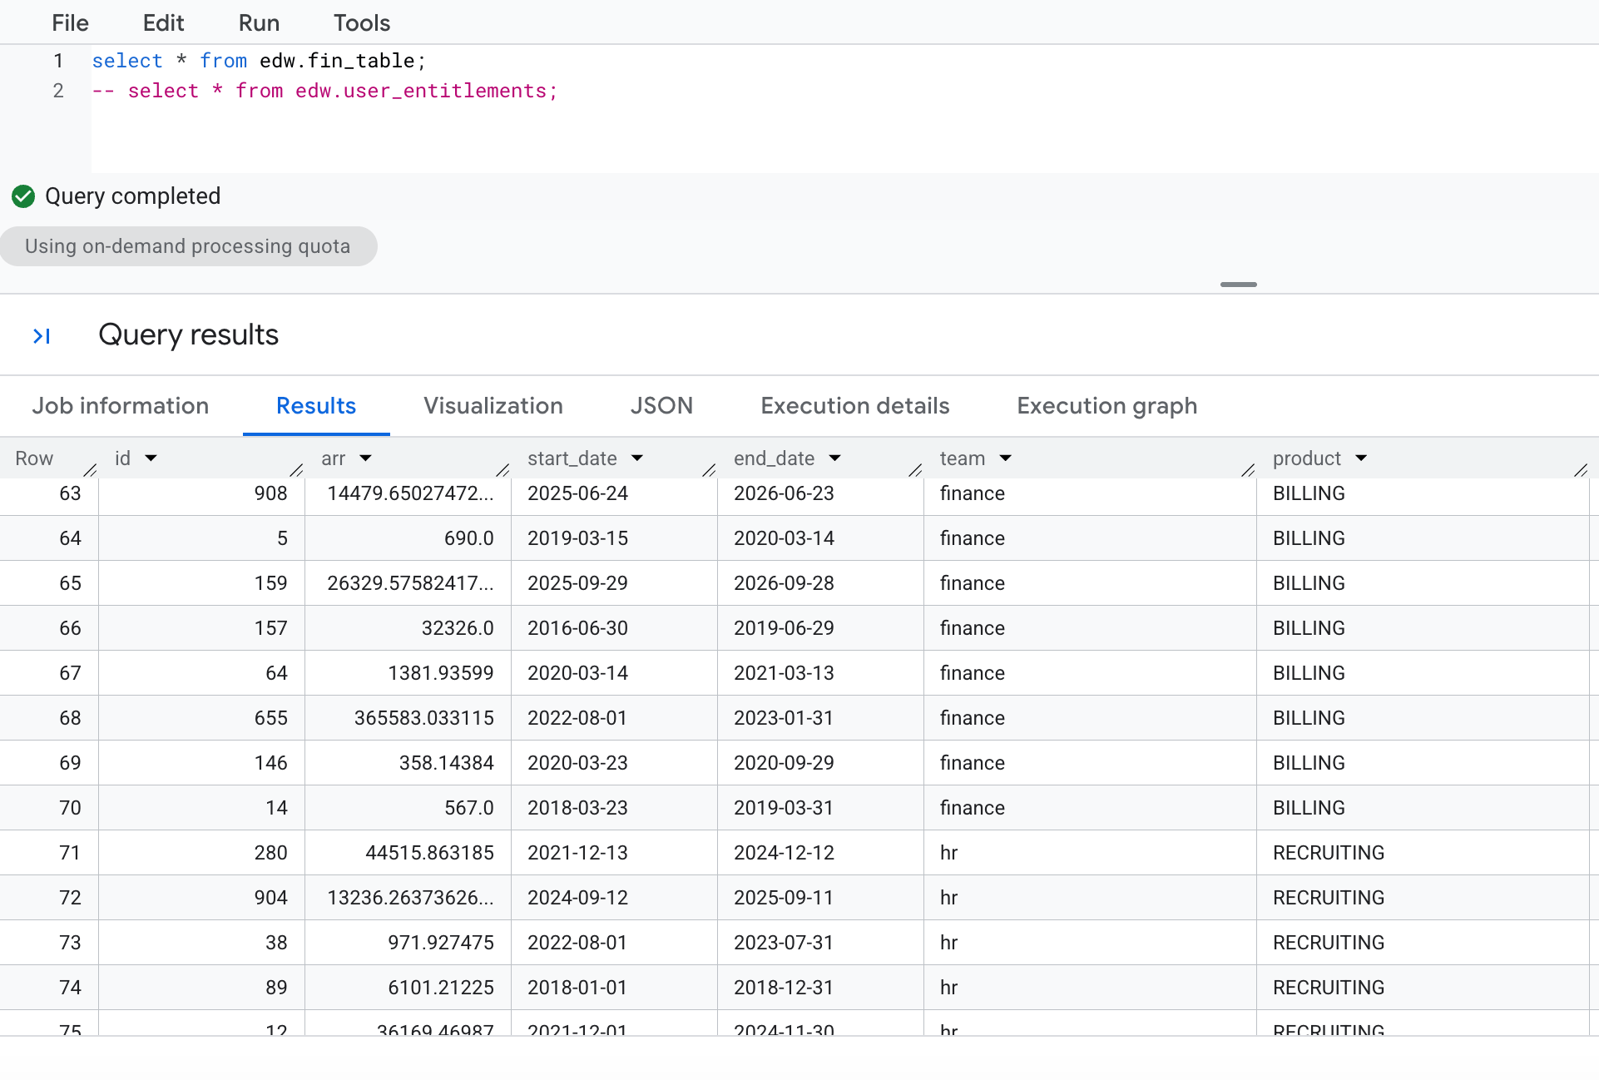Click the end_date column header label
Screen dimensions: 1599x1080
[x=775, y=458]
